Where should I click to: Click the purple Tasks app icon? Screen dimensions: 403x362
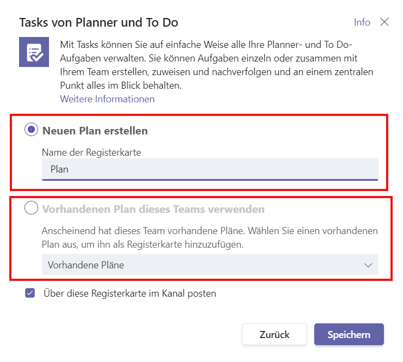tap(34, 52)
